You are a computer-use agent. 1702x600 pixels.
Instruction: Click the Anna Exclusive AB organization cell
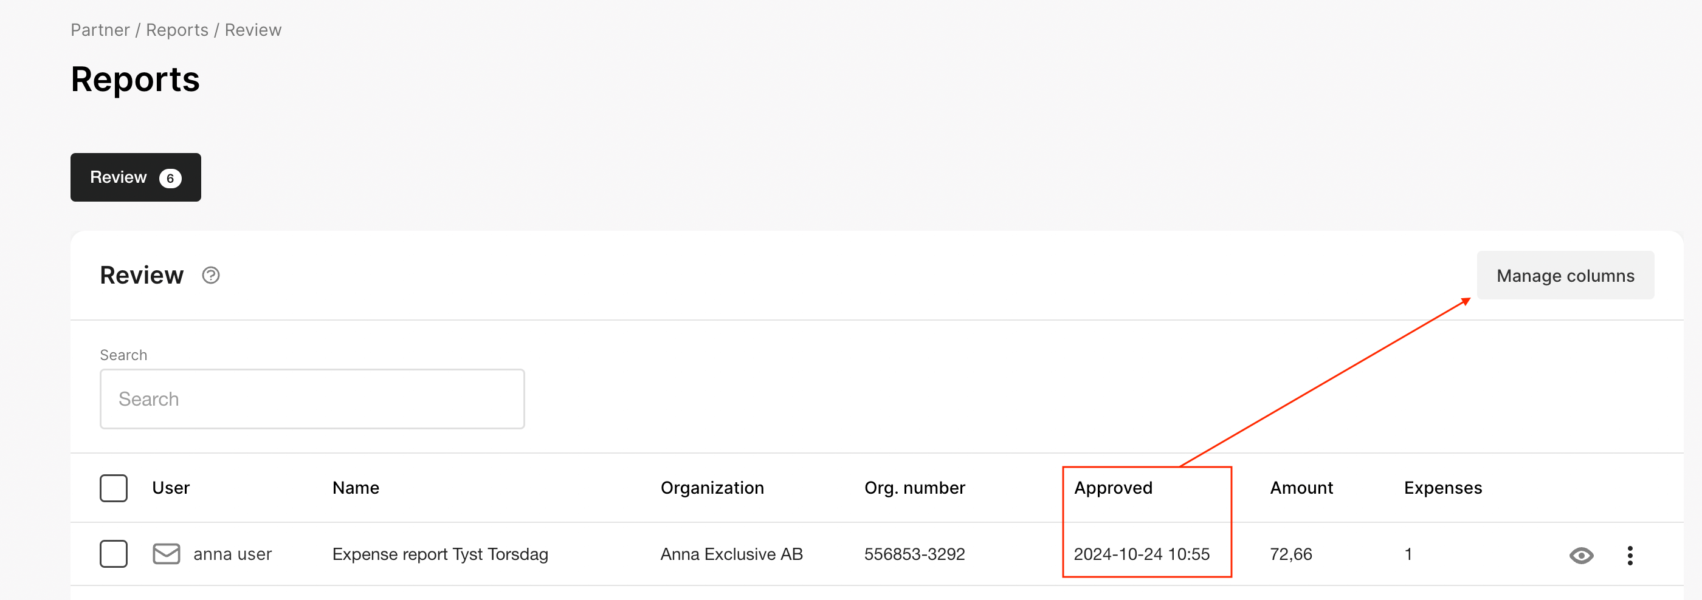[731, 554]
